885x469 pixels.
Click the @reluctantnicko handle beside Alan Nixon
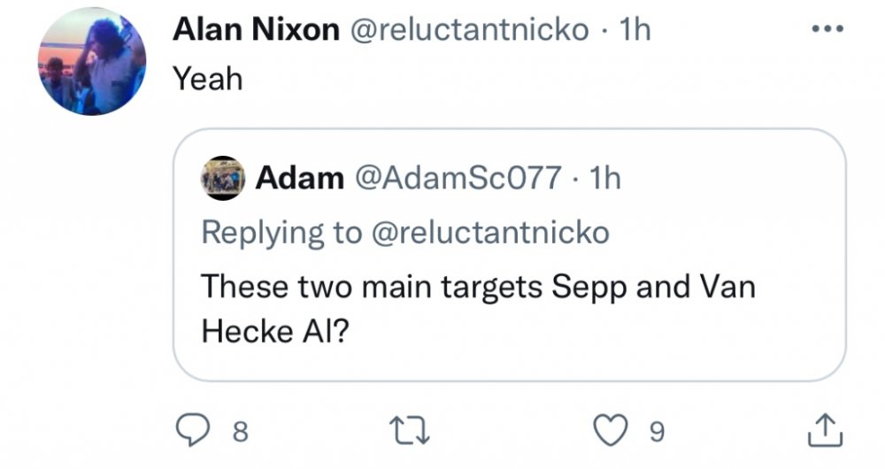471,30
